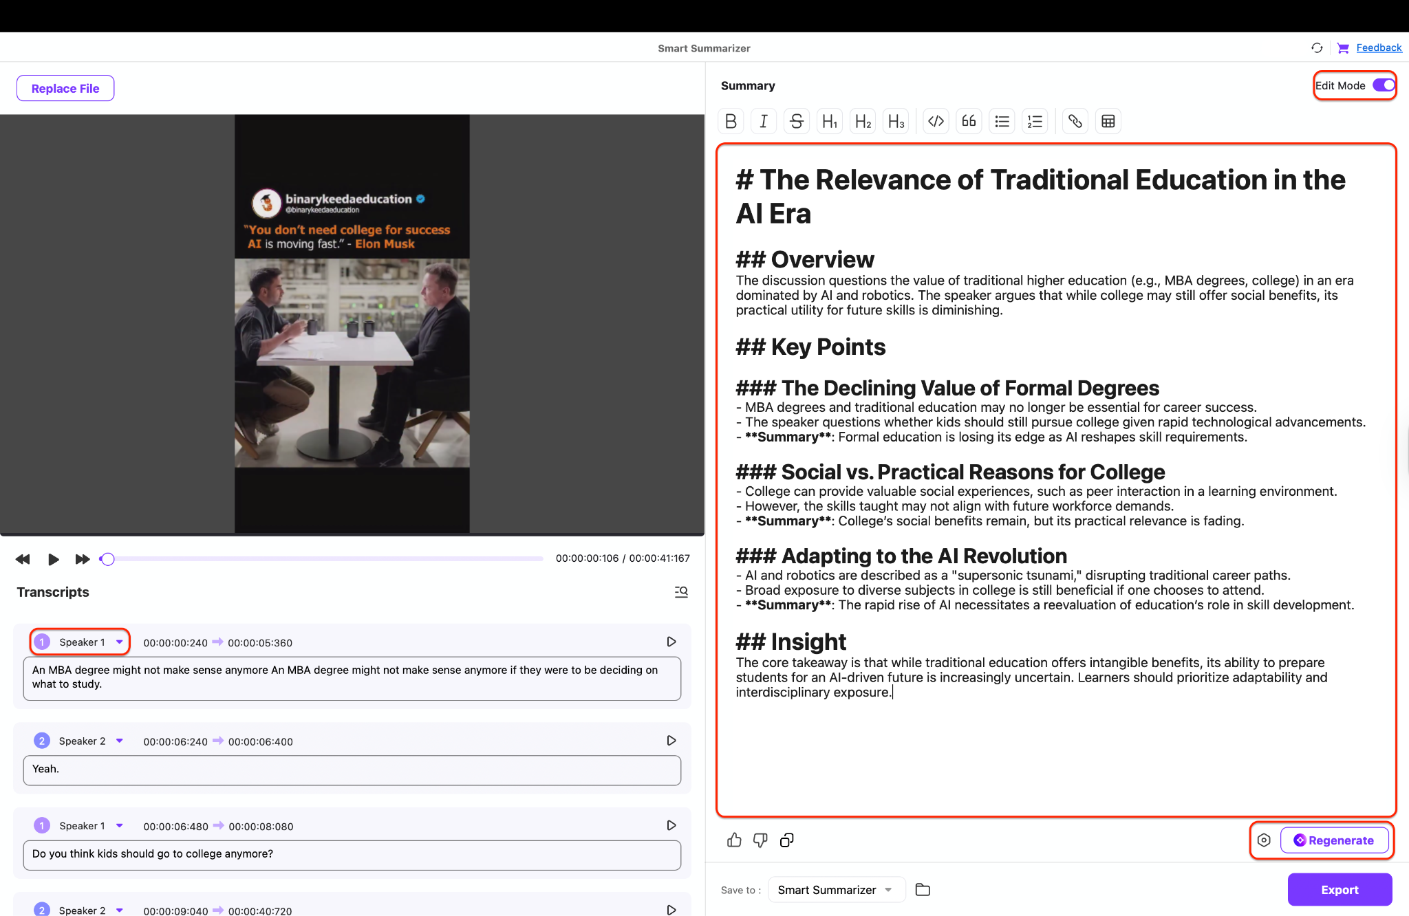Add a hyperlink via link icon
This screenshot has height=916, width=1409.
tap(1075, 121)
